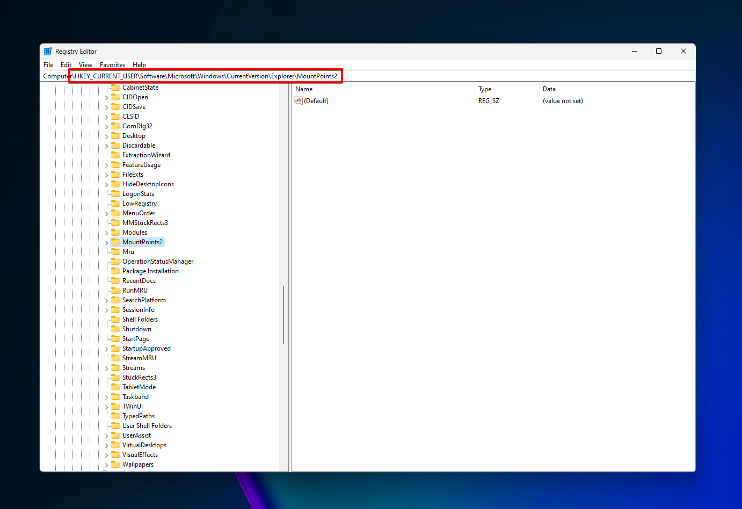
Task: Open the File menu
Action: [48, 65]
